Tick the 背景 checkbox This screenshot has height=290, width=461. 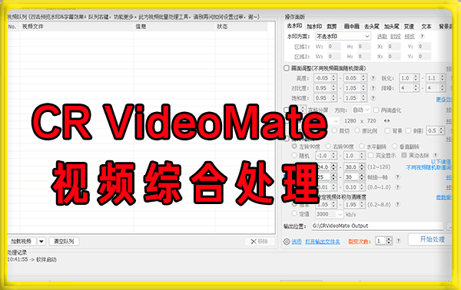click(x=387, y=130)
